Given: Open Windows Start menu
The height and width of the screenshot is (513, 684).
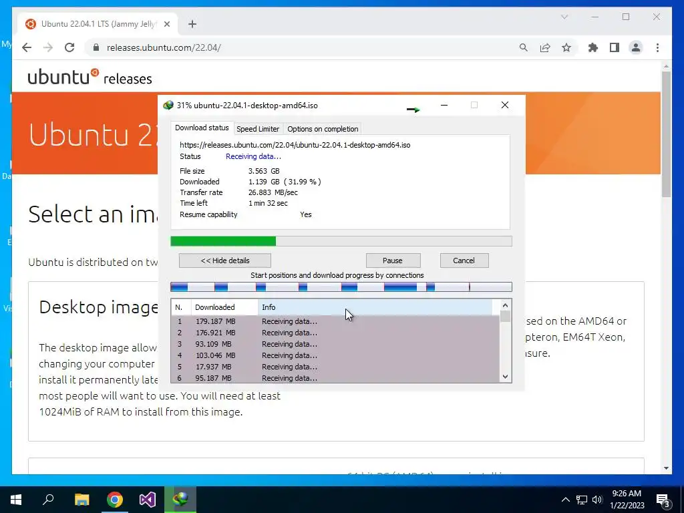Looking at the screenshot, I should point(16,500).
